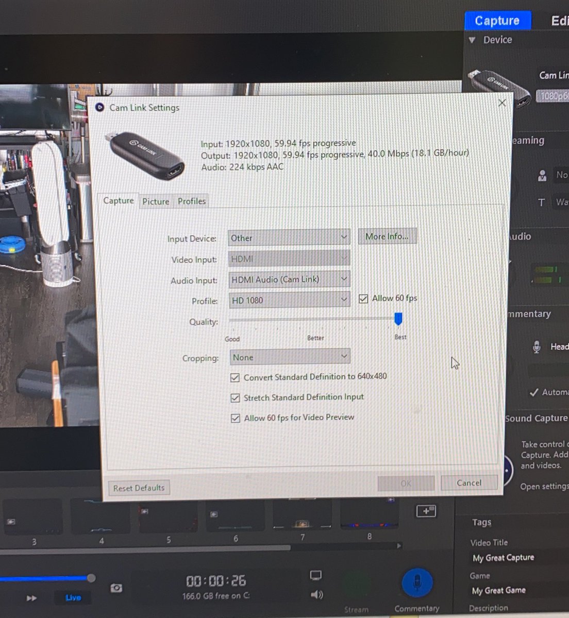This screenshot has height=618, width=569.
Task: Select the Capture tab in Cam Link Settings
Action: click(119, 201)
